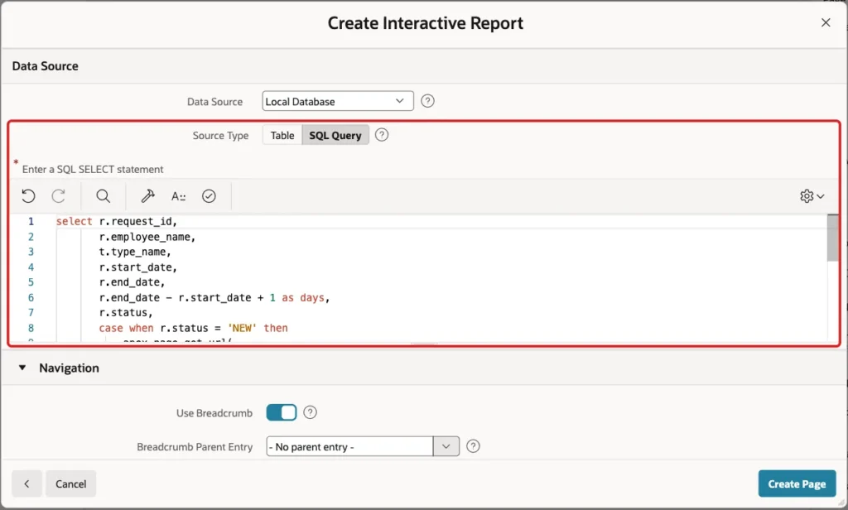Open the Data Source Local Database dropdown
The width and height of the screenshot is (848, 510).
tap(338, 101)
